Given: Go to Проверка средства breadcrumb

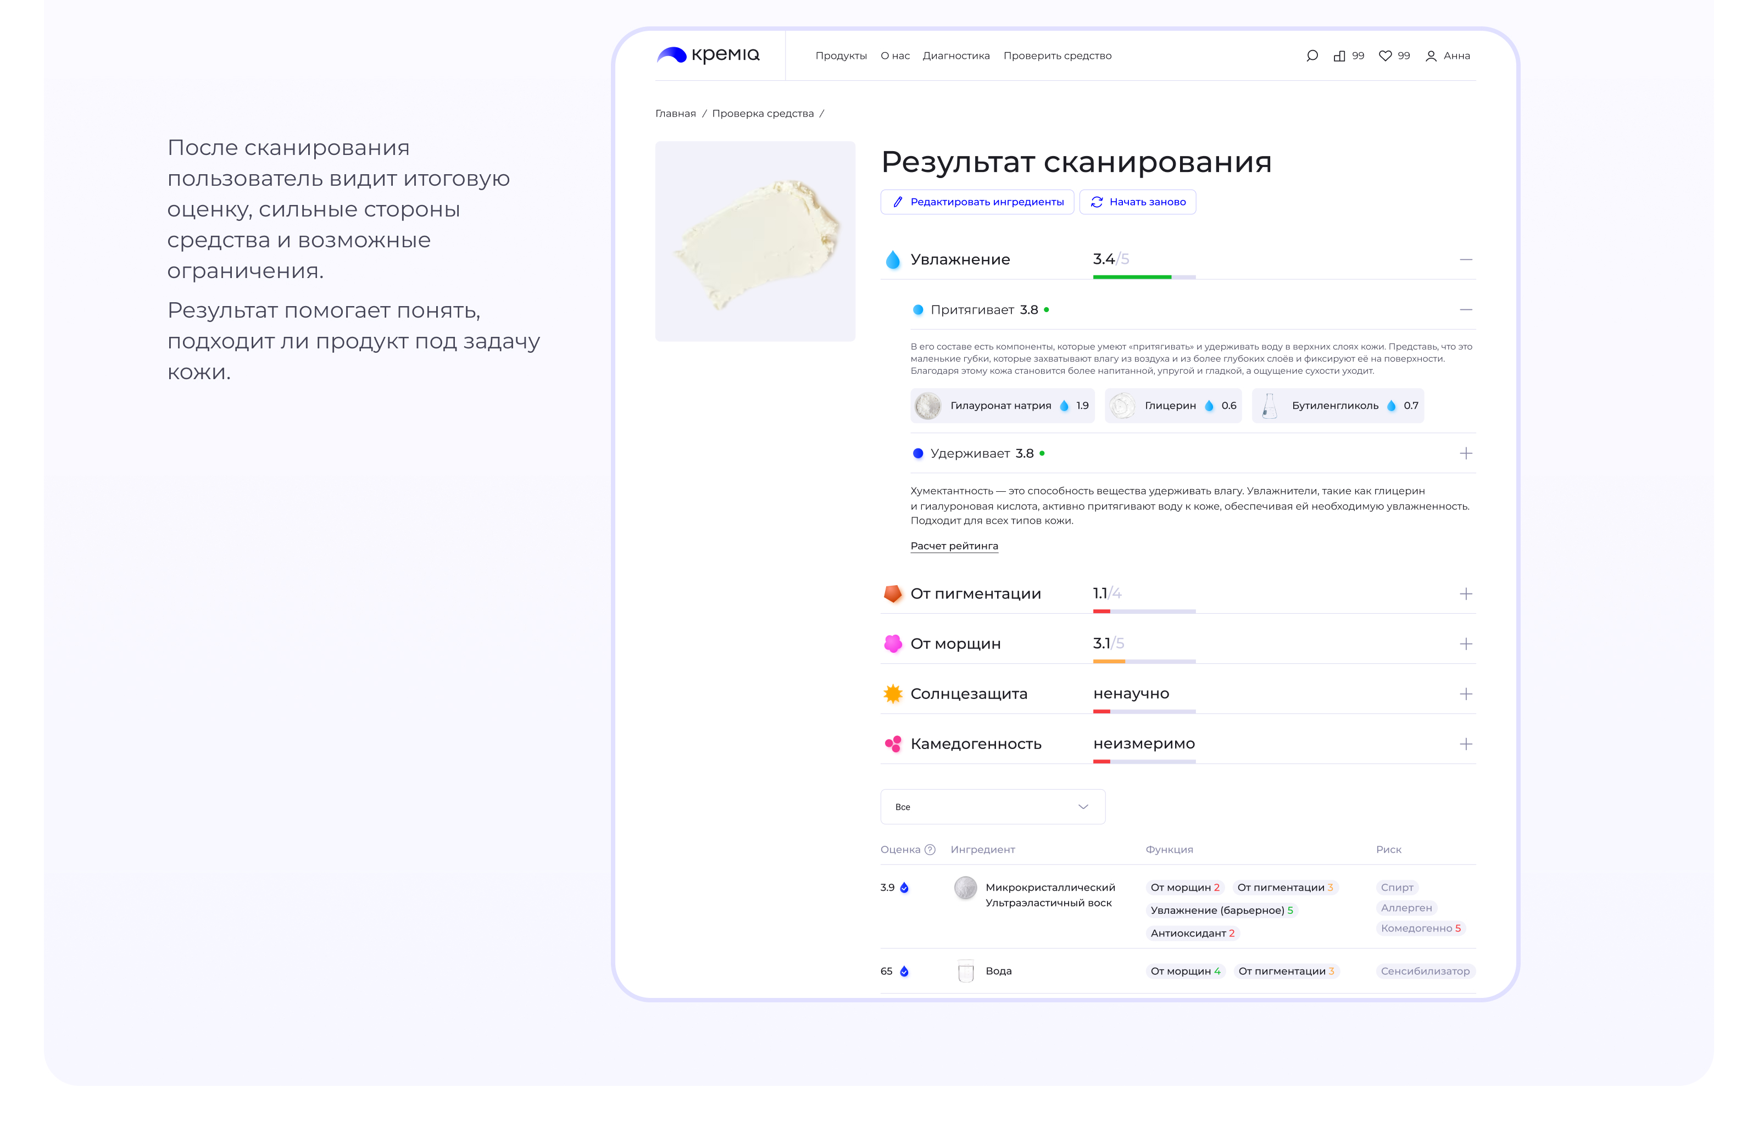Looking at the screenshot, I should [x=763, y=114].
